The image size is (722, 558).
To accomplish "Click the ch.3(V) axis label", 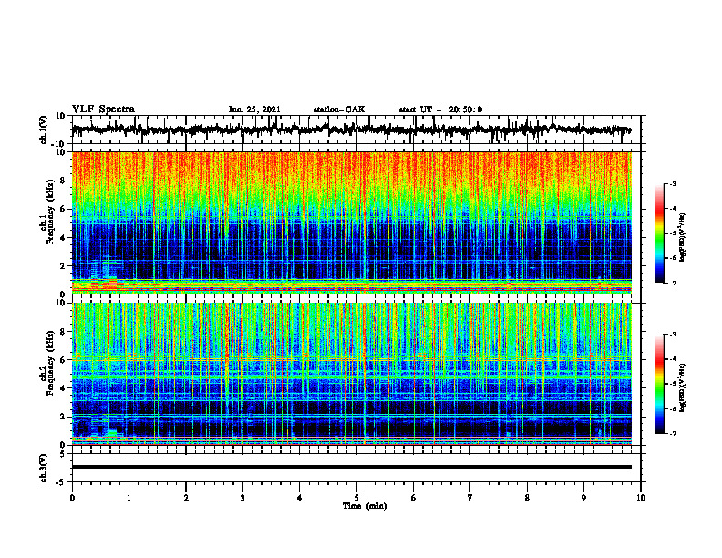I will point(44,468).
